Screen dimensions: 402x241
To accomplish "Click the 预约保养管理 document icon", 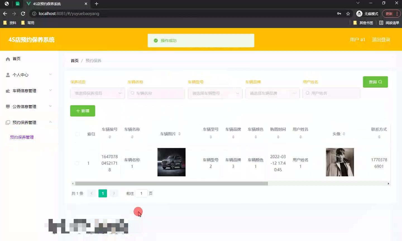I will tap(8, 122).
